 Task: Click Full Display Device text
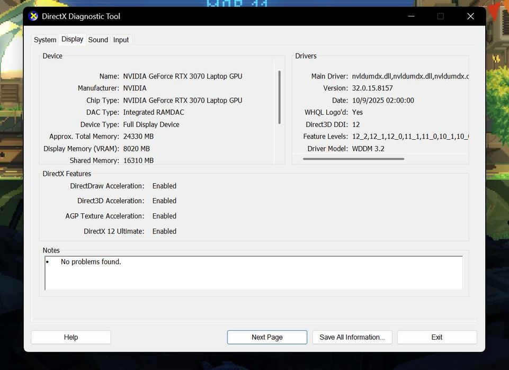pyautogui.click(x=151, y=124)
